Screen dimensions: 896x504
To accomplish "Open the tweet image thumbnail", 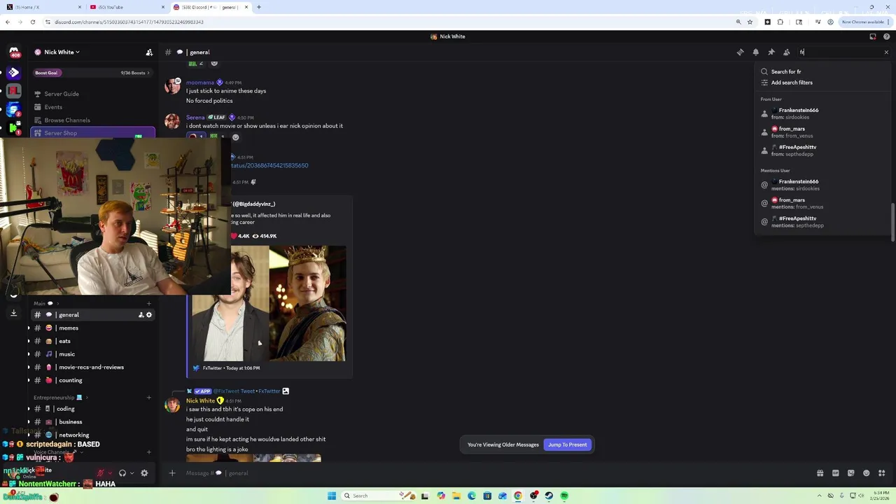I will tap(269, 303).
